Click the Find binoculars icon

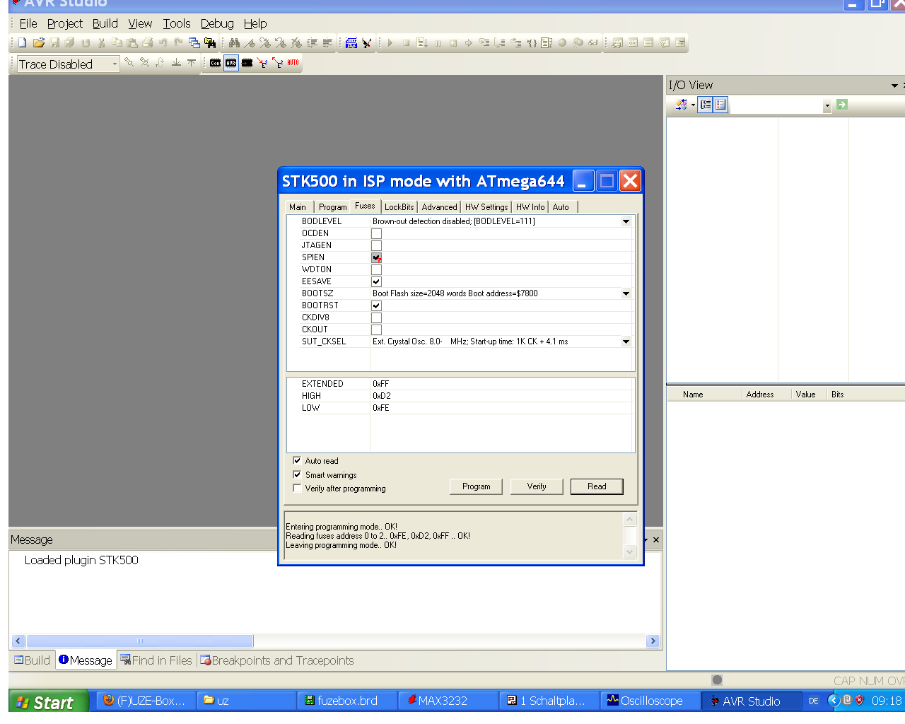click(234, 42)
